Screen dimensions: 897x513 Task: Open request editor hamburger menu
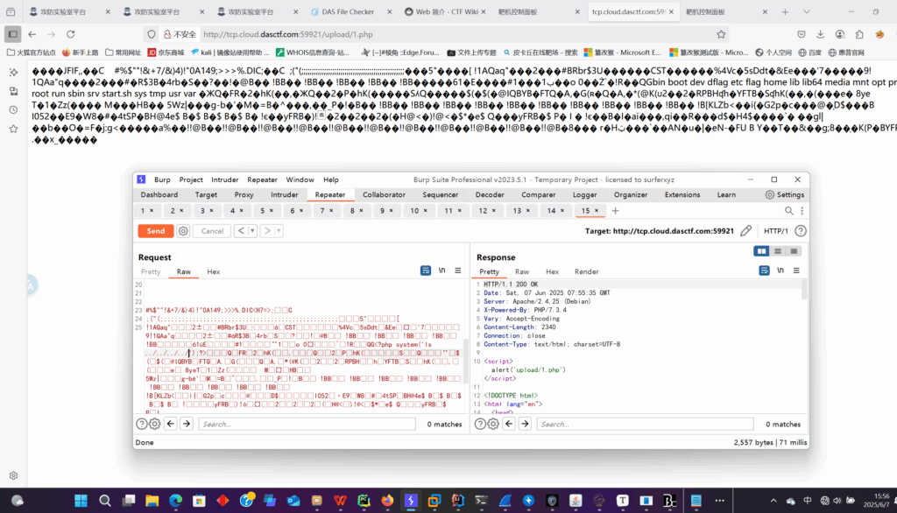[x=457, y=271]
